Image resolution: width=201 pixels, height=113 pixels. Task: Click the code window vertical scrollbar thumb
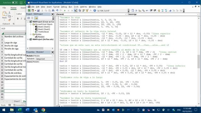198,62
